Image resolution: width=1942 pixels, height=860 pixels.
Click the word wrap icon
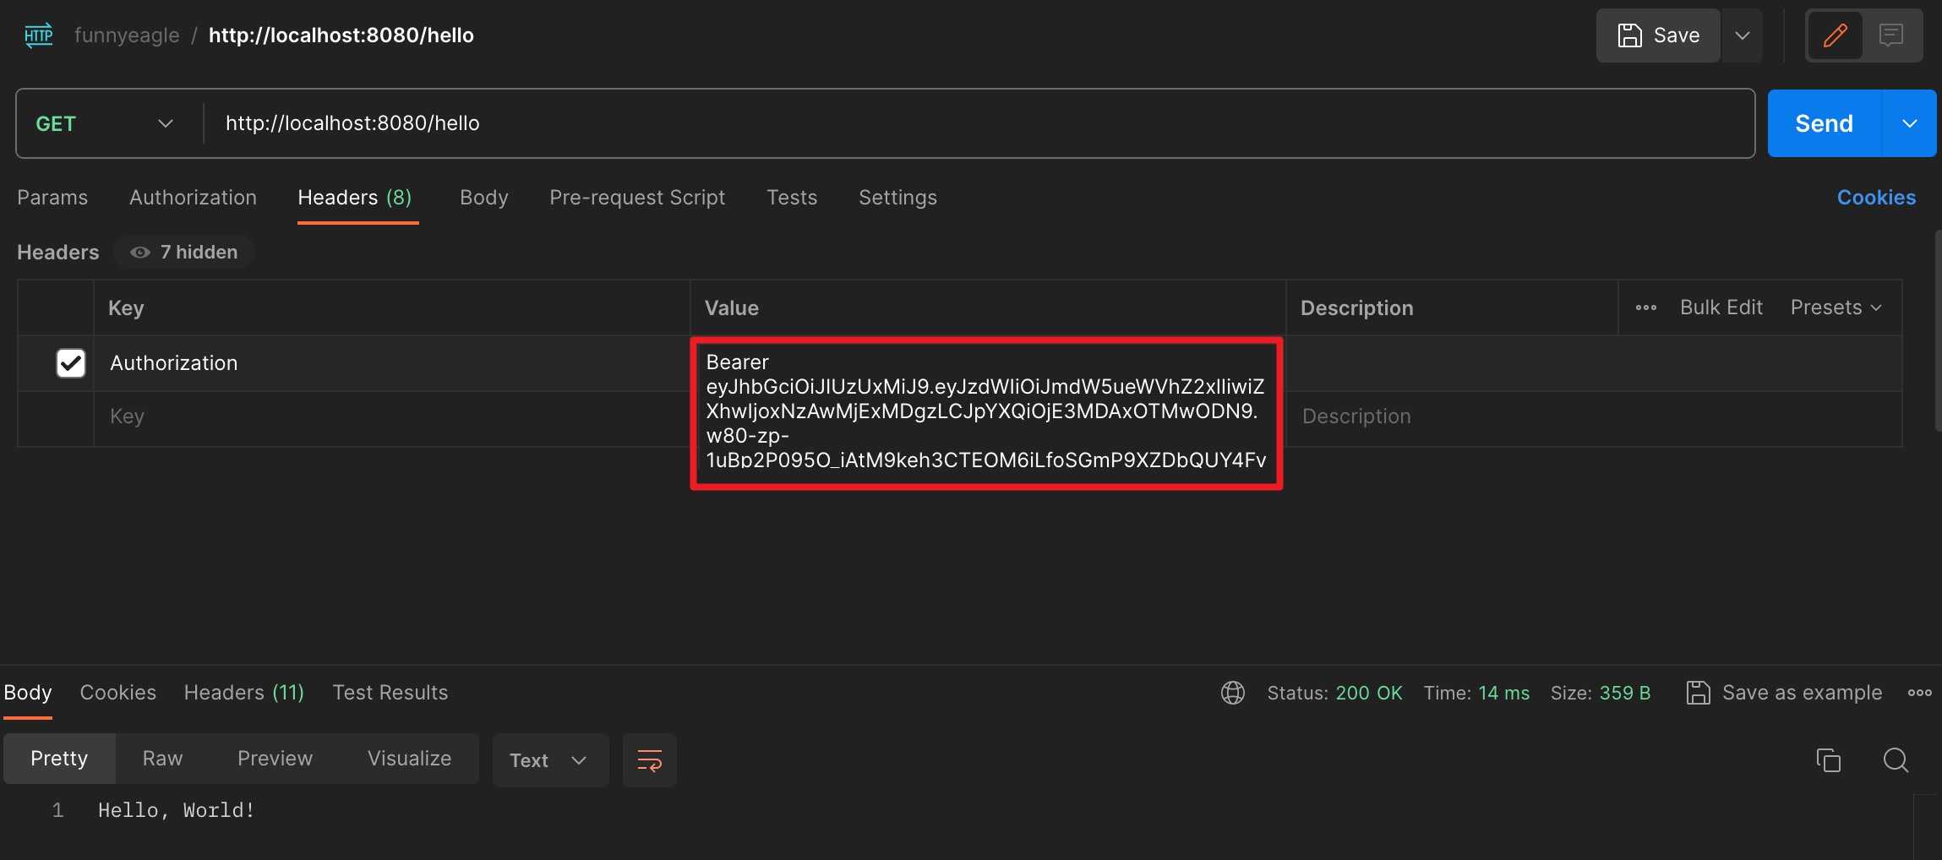tap(649, 760)
